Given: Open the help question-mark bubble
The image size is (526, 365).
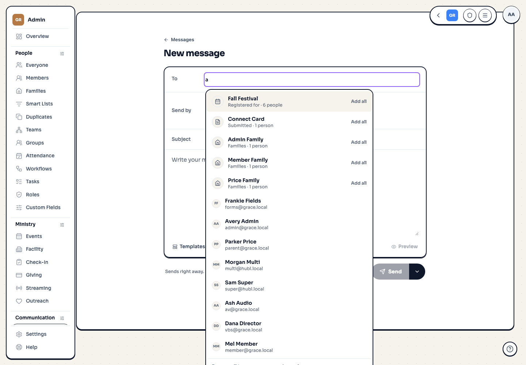Looking at the screenshot, I should (x=510, y=349).
